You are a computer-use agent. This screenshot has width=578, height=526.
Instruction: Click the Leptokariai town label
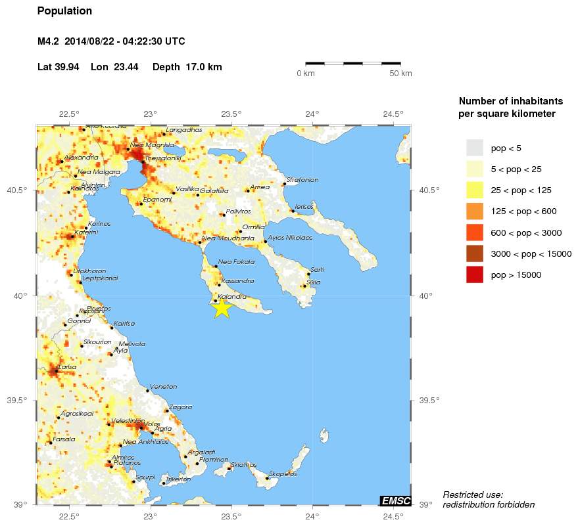(100, 278)
